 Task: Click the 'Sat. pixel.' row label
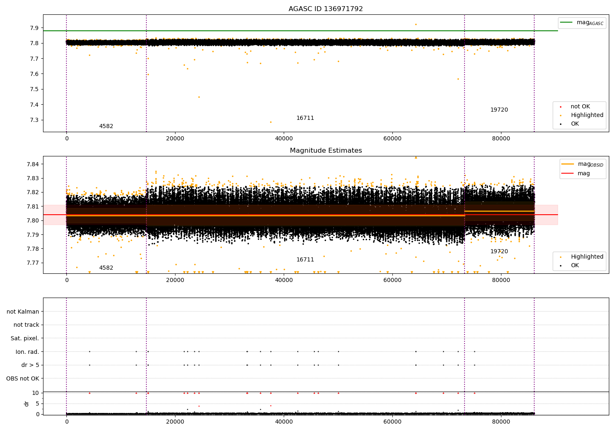click(x=25, y=339)
